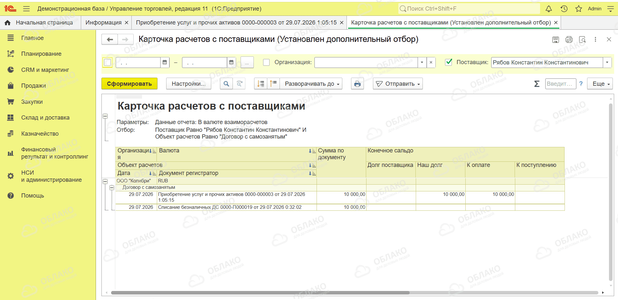Open favorites star icon
The width and height of the screenshot is (618, 300).
(579, 9)
